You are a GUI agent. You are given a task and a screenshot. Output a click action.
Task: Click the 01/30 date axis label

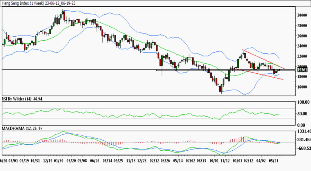point(59,160)
